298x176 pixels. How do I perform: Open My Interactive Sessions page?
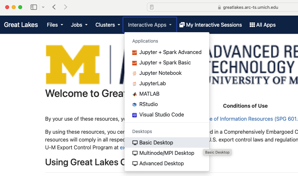pos(211,25)
